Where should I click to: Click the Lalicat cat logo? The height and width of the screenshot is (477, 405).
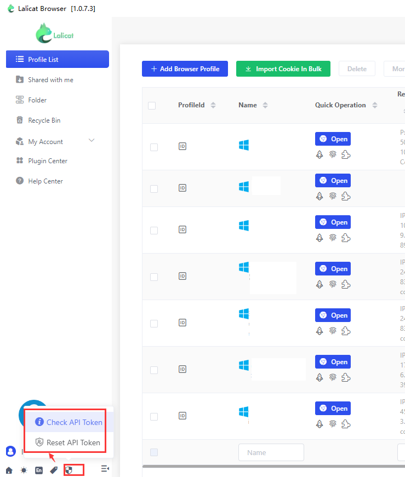[54, 33]
